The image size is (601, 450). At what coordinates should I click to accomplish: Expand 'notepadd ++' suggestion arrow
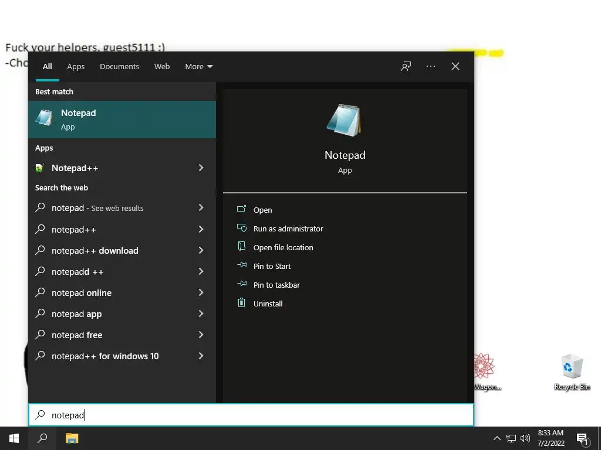tap(201, 271)
